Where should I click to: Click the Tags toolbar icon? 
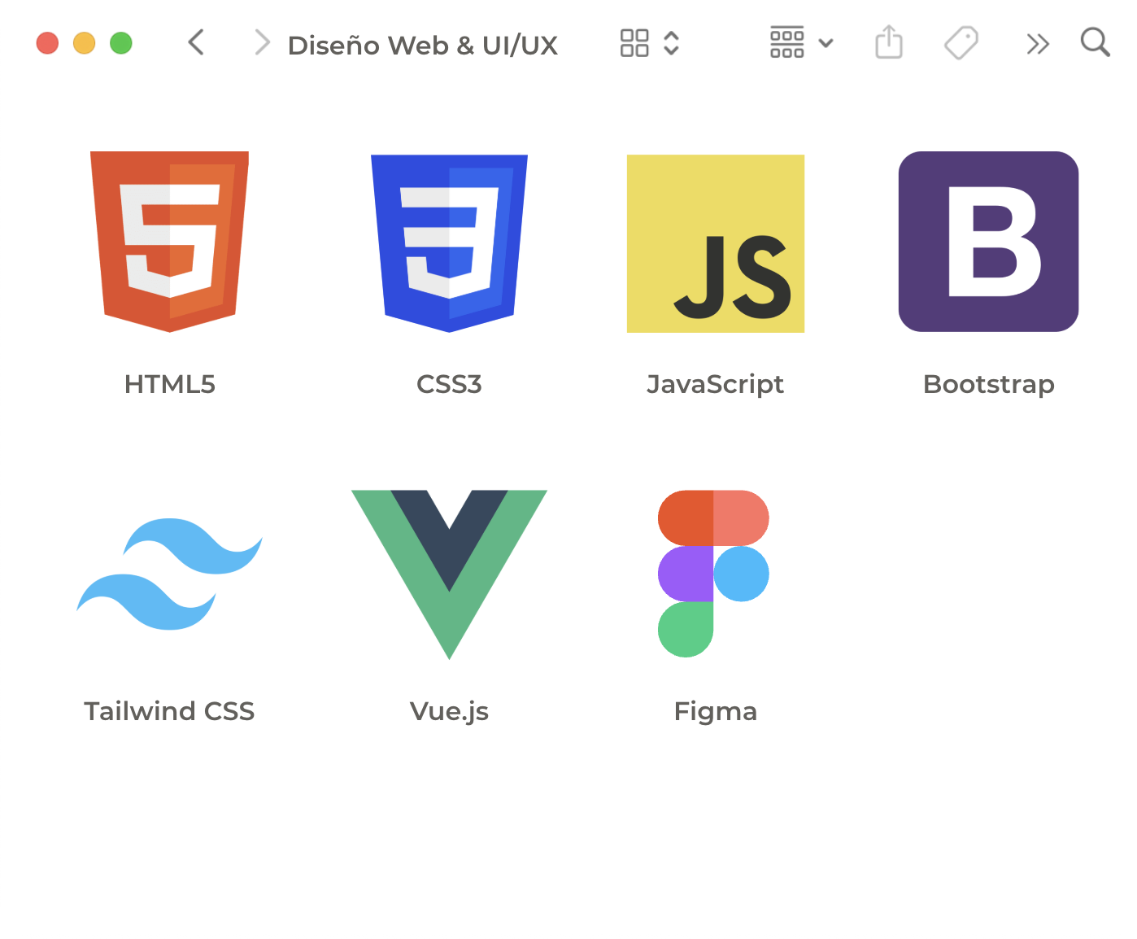[x=961, y=42]
